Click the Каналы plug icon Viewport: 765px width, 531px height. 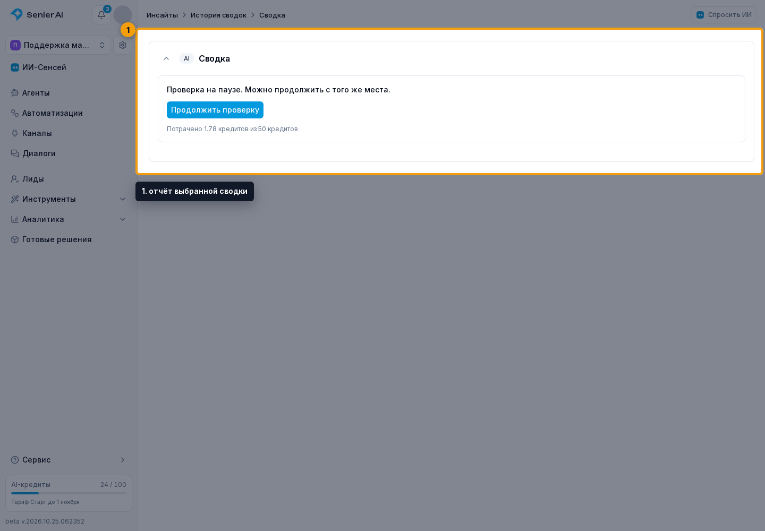tap(15, 133)
